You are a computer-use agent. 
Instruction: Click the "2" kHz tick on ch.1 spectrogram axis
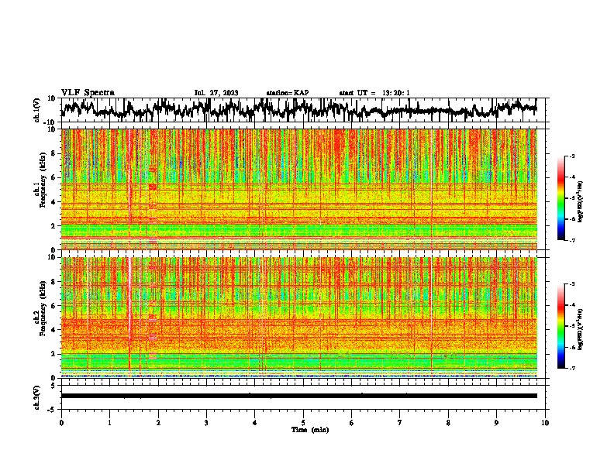coord(53,225)
